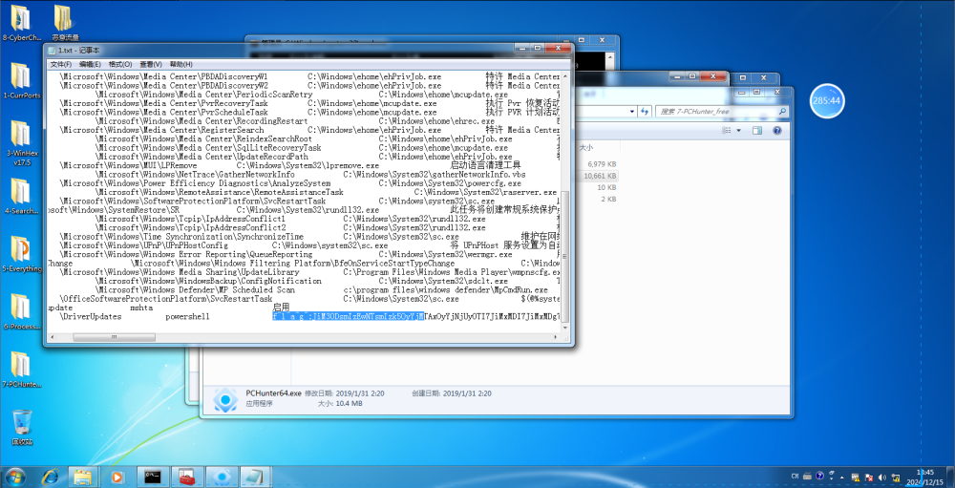Open the taskbar clock and date
The width and height of the screenshot is (955, 488).
[925, 477]
